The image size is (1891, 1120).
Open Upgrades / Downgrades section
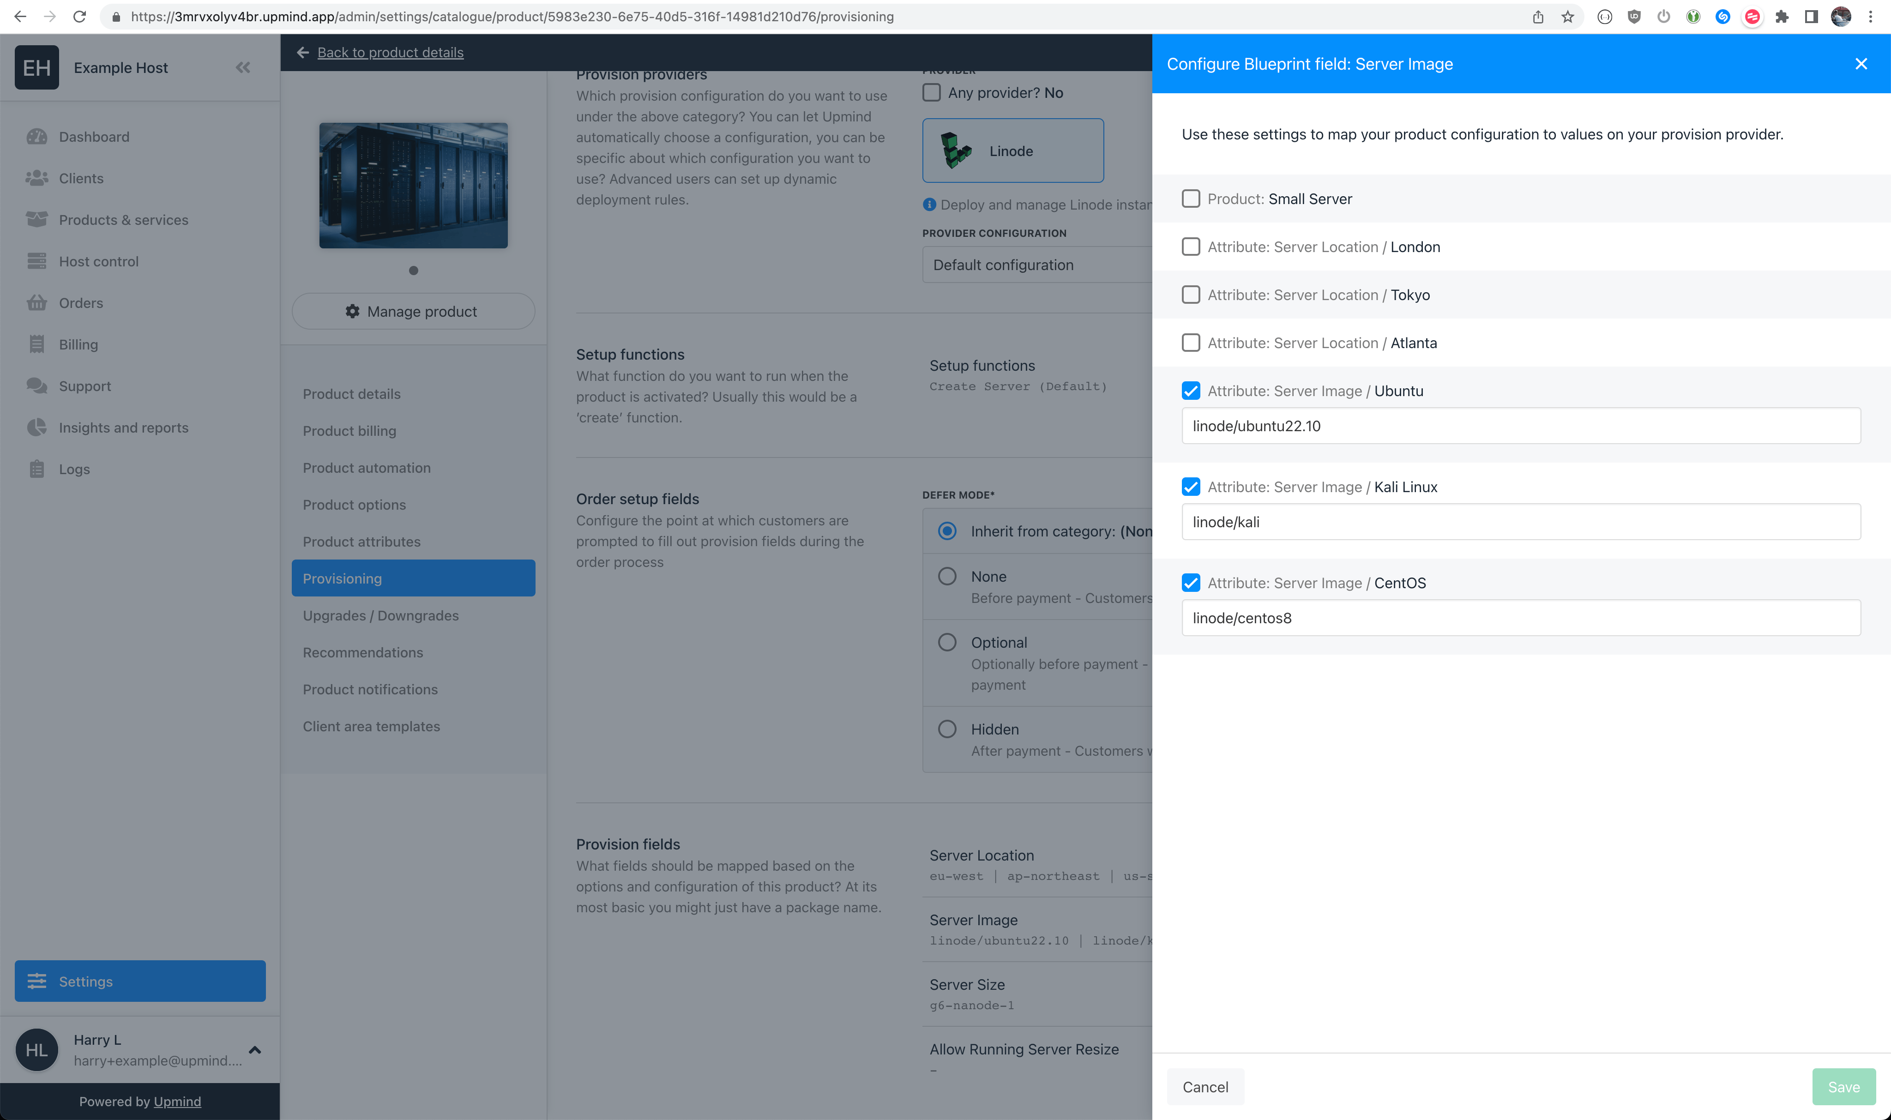pos(380,616)
